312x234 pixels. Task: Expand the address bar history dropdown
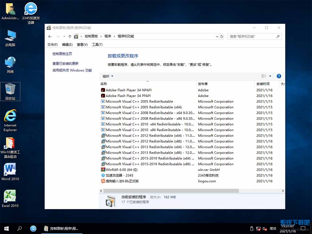pos(217,36)
